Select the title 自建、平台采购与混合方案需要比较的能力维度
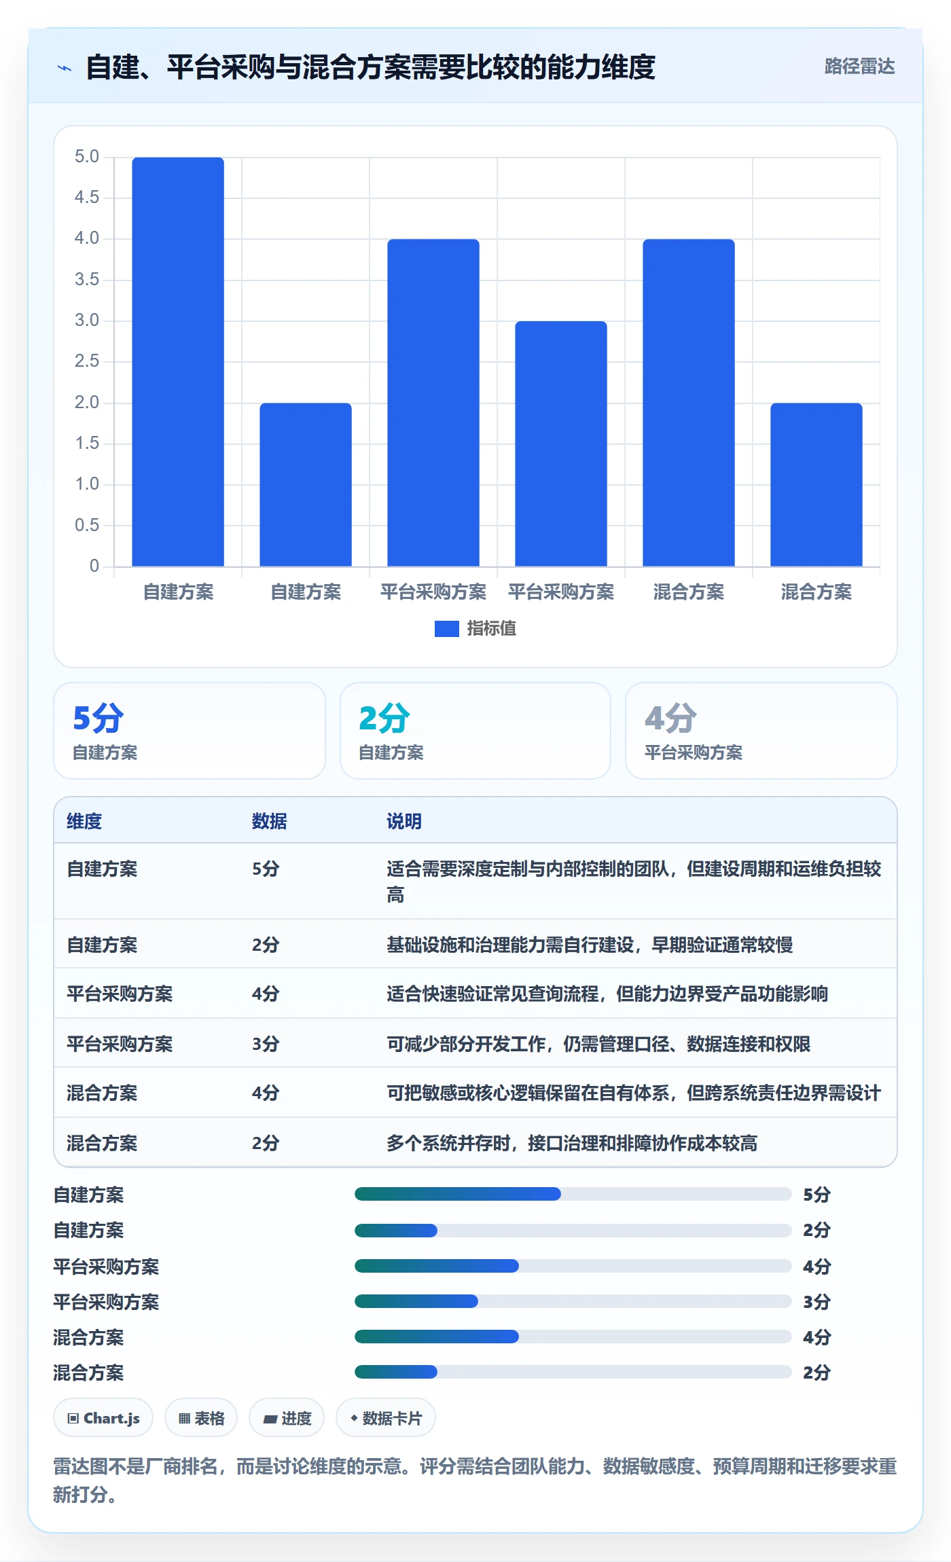This screenshot has height=1562, width=951. [370, 67]
